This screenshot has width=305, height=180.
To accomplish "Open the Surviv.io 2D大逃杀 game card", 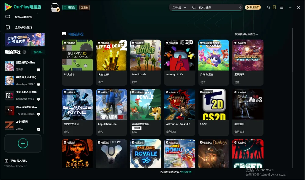I will (77, 62).
